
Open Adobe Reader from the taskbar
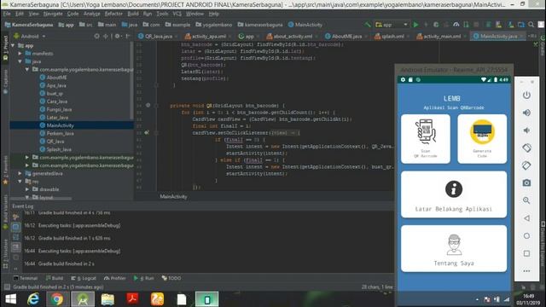132,299
